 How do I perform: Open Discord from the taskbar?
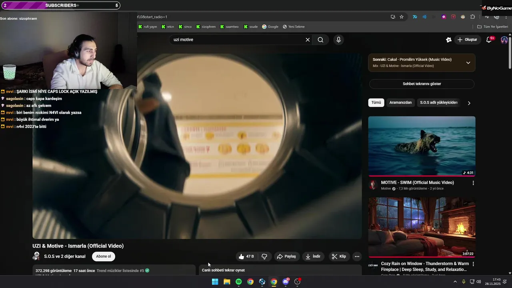[x=286, y=282]
